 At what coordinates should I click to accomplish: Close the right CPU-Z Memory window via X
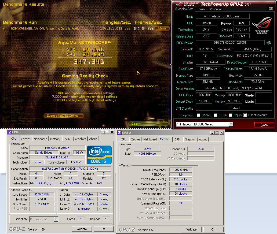pos(222,133)
